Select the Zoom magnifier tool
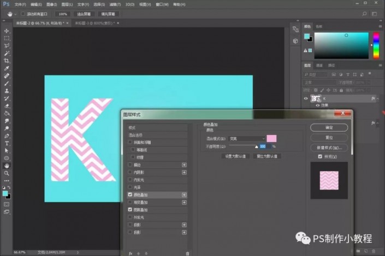 (x=7, y=173)
